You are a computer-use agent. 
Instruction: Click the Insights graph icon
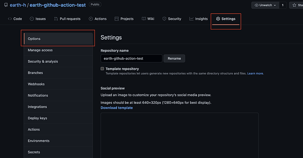(191, 19)
